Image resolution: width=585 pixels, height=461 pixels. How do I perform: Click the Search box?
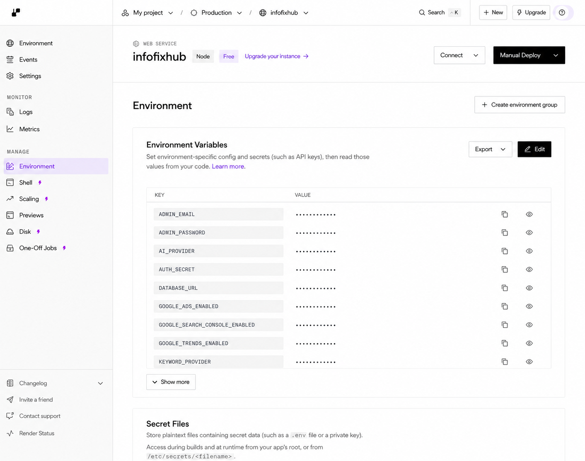tap(439, 12)
